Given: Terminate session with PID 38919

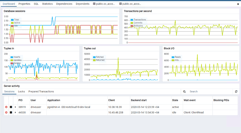Looking at the screenshot, I should [x=11, y=107].
